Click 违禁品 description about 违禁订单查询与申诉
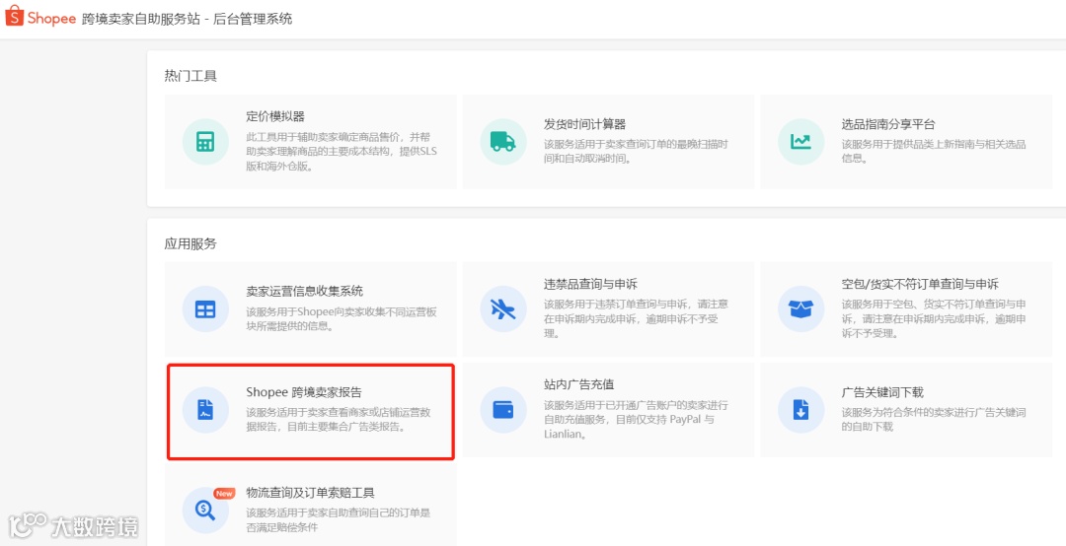Image resolution: width=1066 pixels, height=546 pixels. point(636,318)
